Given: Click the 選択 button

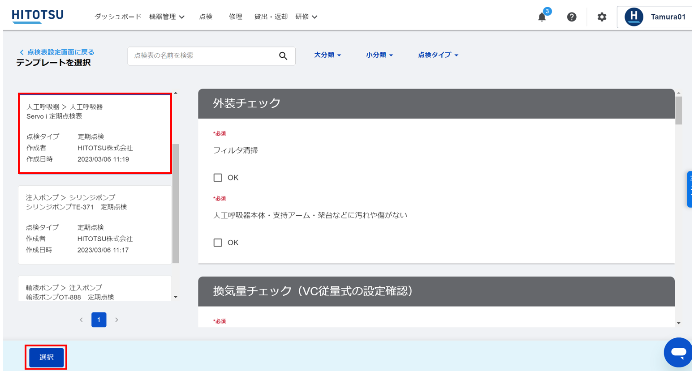Looking at the screenshot, I should coord(46,357).
